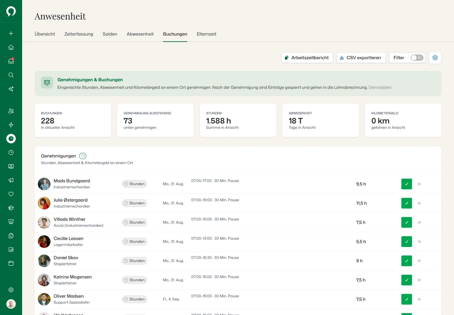Screen dimensions: 454x315
Task: Approve Oliver Madsen's Fr. 4. Sep. entry
Action: coord(407,299)
